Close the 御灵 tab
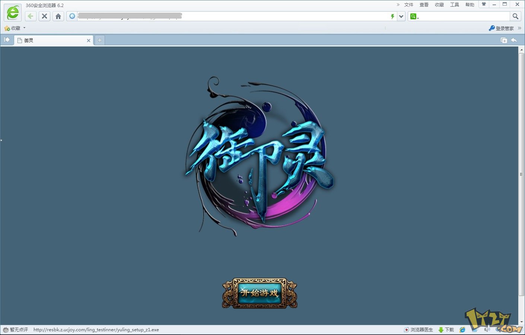The image size is (525, 335). [89, 41]
